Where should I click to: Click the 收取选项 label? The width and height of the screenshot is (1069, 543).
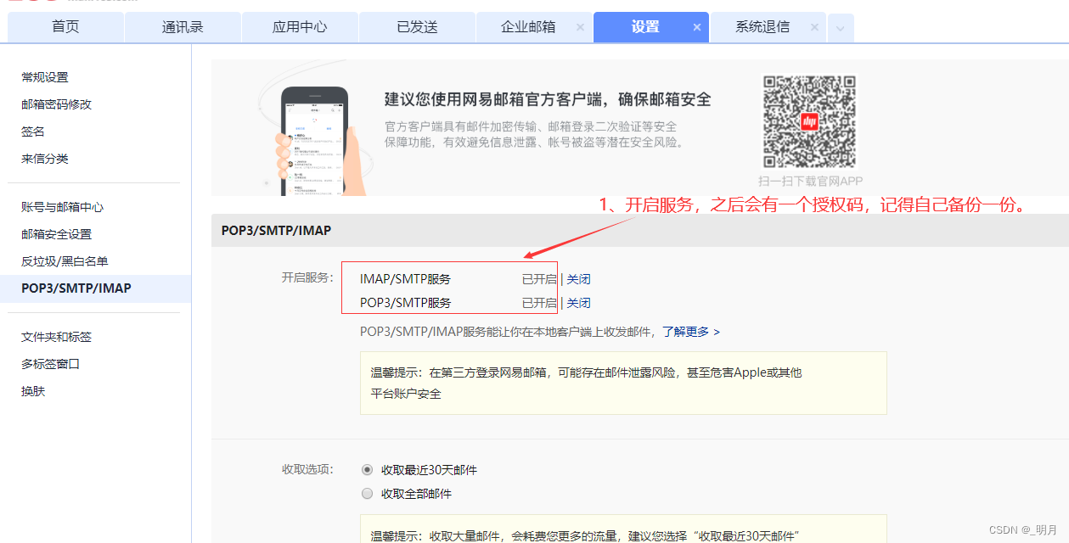(x=308, y=469)
